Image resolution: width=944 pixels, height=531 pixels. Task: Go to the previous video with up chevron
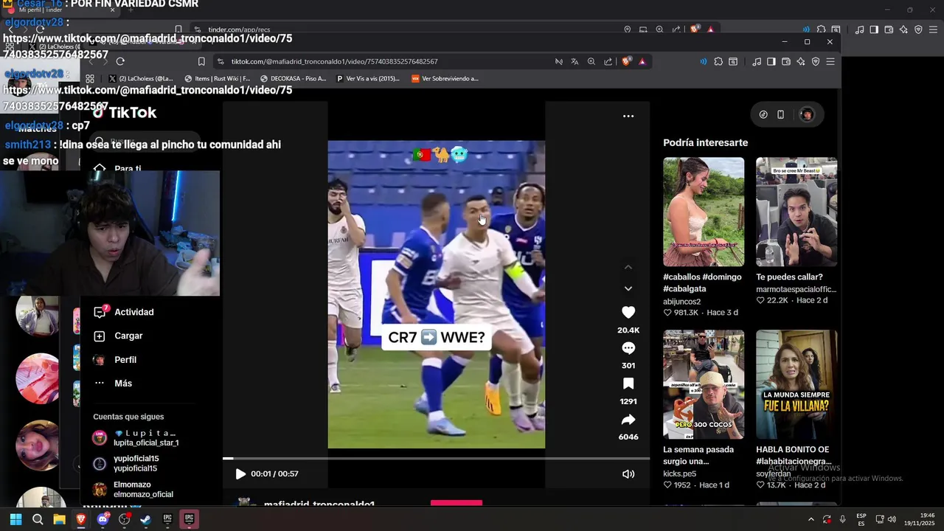pyautogui.click(x=628, y=267)
